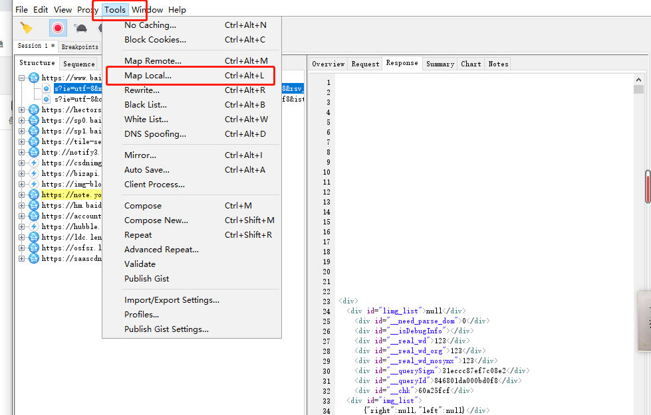
Task: Open the Summary tab
Action: (440, 64)
